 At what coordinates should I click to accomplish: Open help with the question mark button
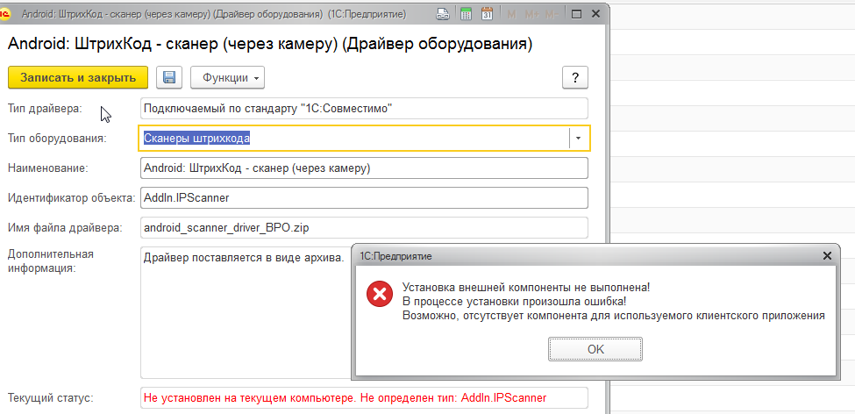click(x=574, y=77)
